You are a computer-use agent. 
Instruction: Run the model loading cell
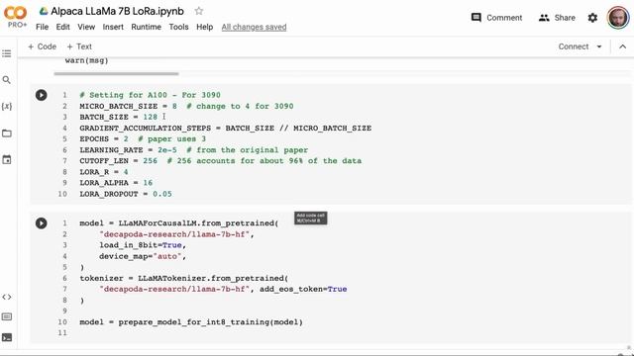(x=42, y=223)
